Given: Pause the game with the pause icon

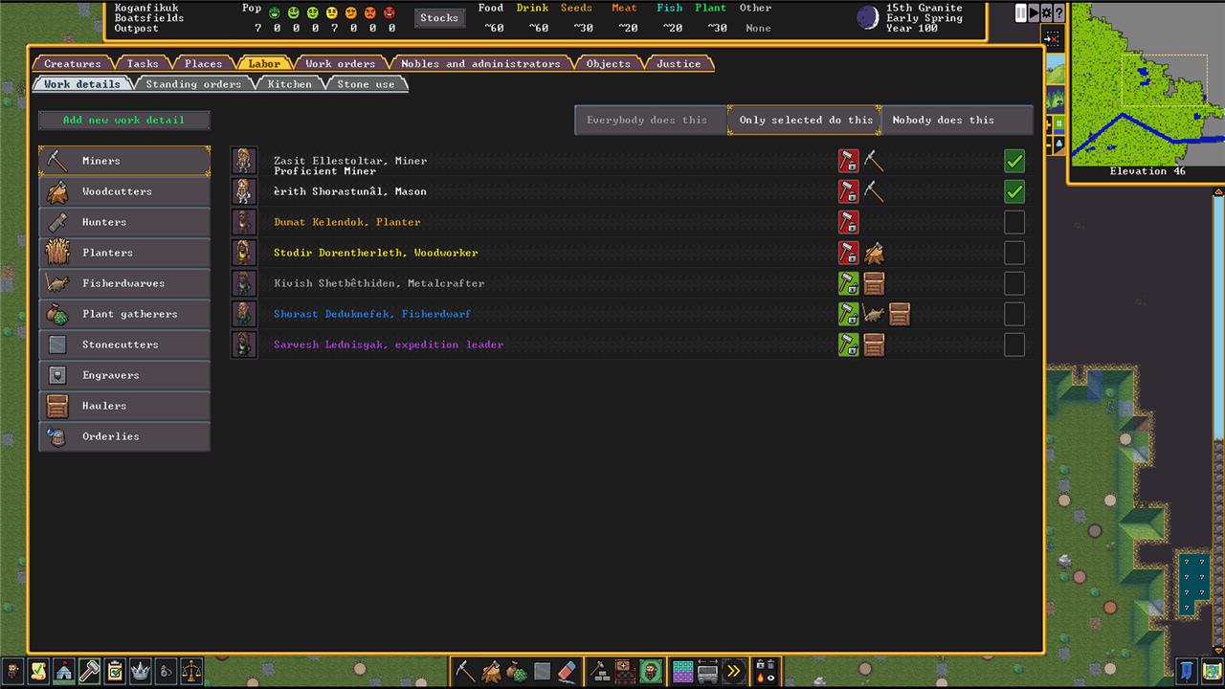Looking at the screenshot, I should 1021,13.
